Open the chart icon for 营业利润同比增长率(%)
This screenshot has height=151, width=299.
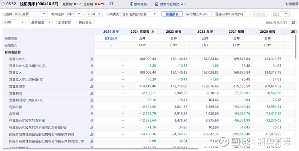[x=91, y=100]
